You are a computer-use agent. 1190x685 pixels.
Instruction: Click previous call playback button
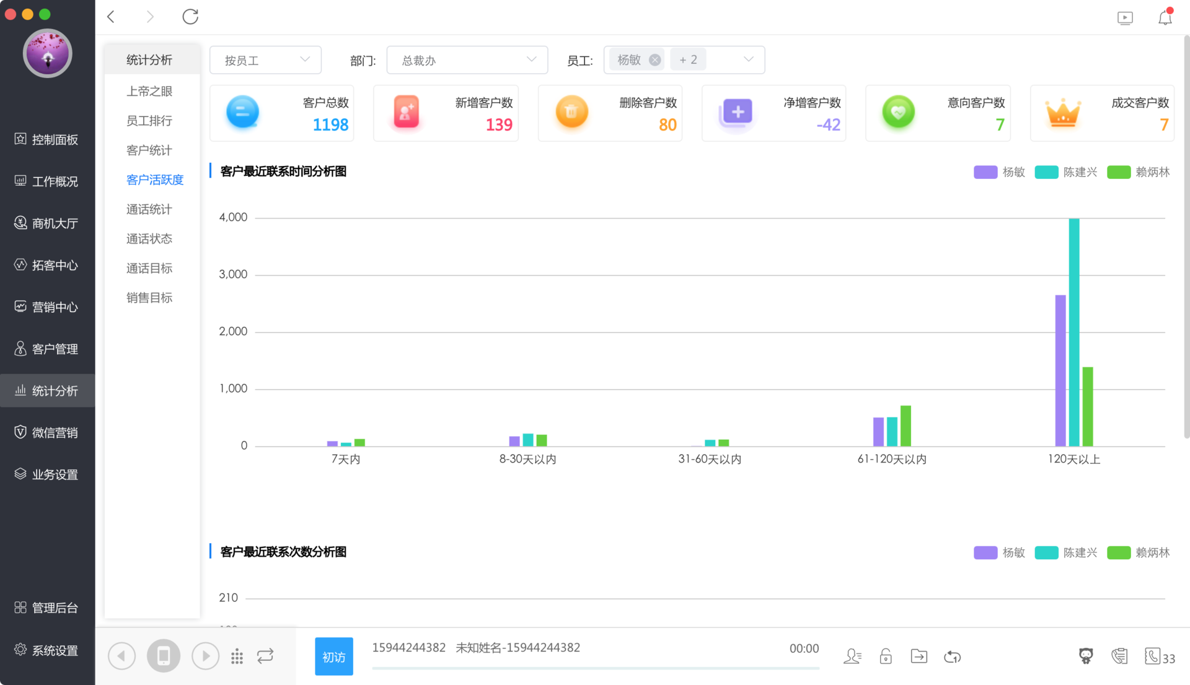coord(121,656)
